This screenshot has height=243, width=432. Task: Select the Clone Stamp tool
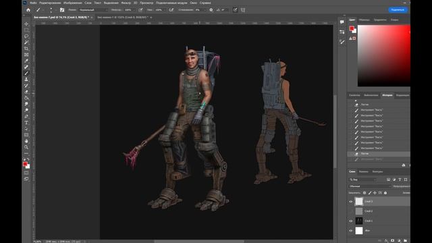pyautogui.click(x=26, y=80)
